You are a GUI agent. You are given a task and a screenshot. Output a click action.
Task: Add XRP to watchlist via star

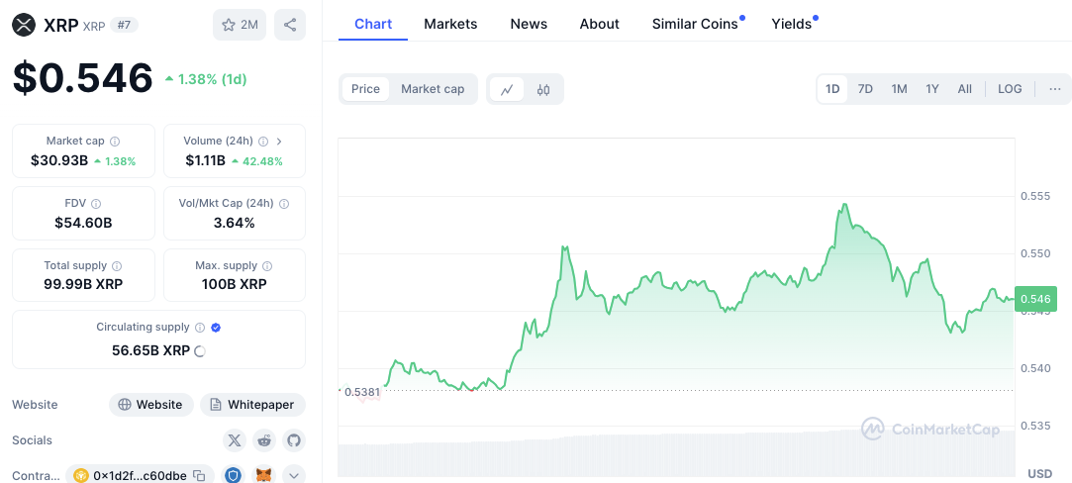pos(240,26)
